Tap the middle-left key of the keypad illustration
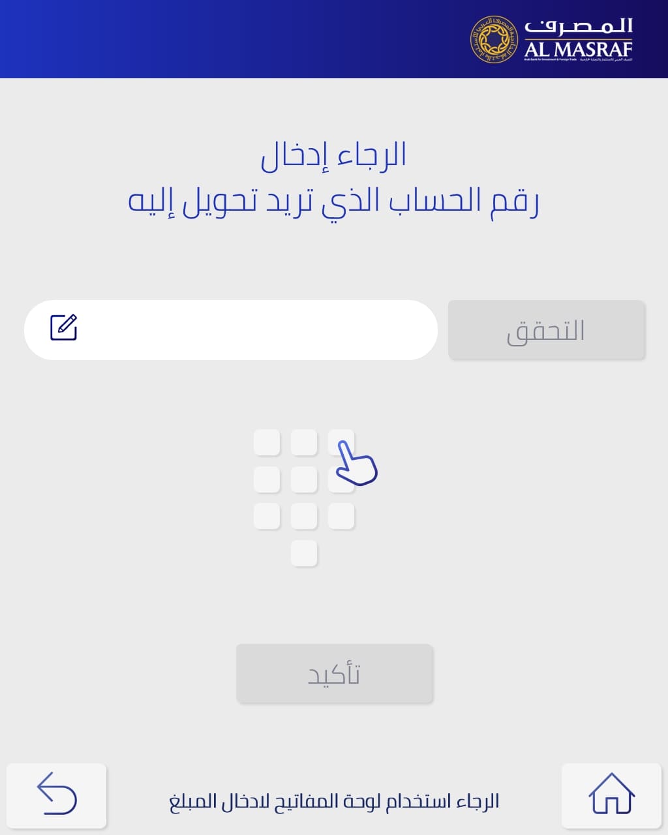 pos(267,479)
